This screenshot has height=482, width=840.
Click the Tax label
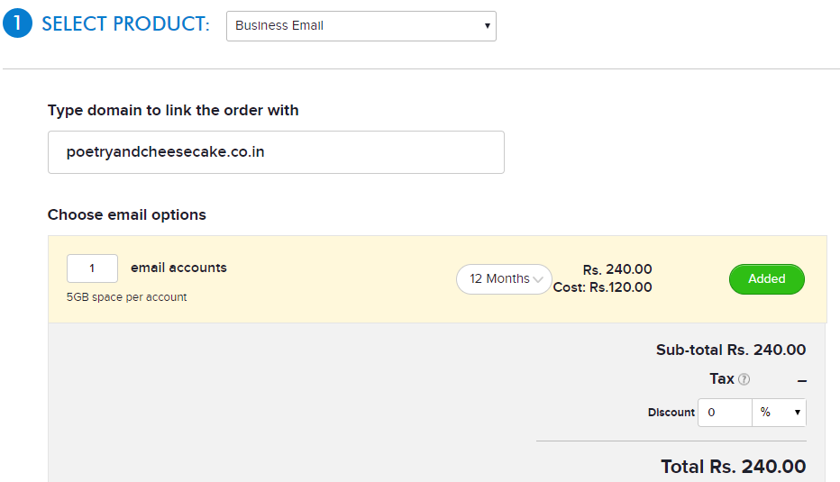click(x=722, y=378)
